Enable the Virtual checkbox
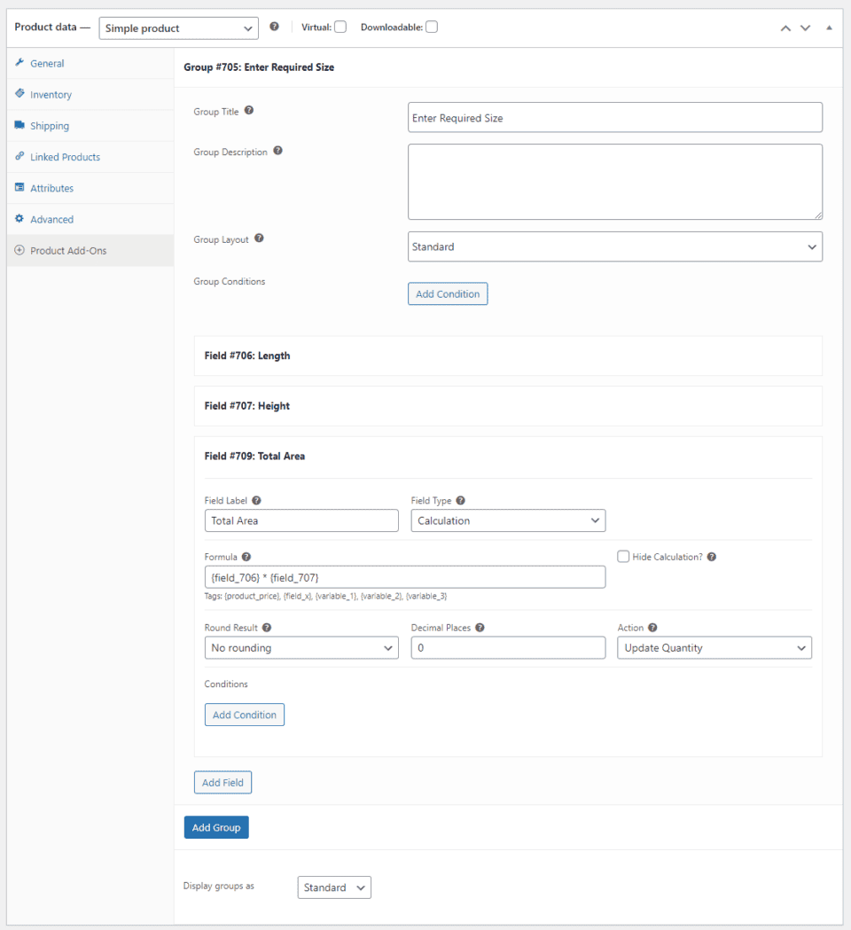Image resolution: width=851 pixels, height=930 pixels. coord(340,27)
